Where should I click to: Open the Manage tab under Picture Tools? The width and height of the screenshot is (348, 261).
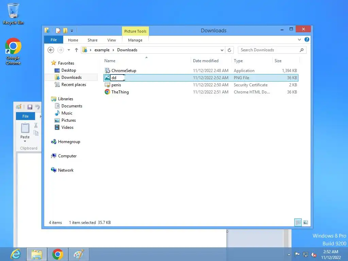tap(135, 40)
